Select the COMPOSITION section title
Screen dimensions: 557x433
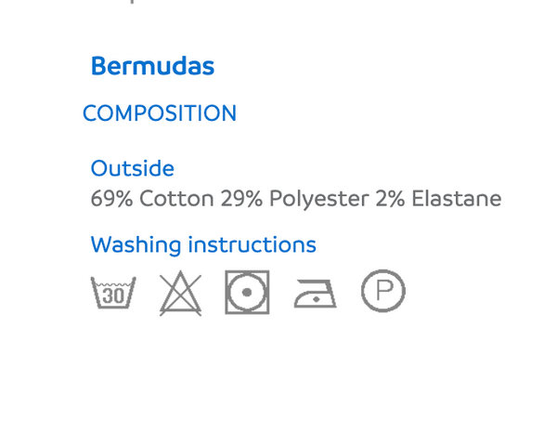pyautogui.click(x=160, y=113)
